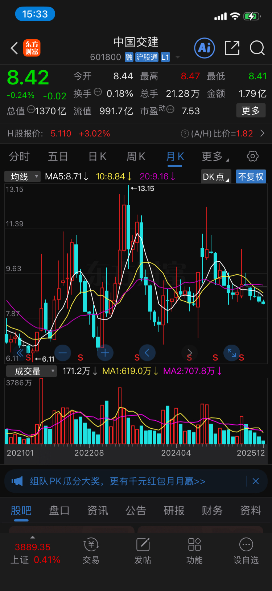272x591 pixels.
Task: Tap the share export icon
Action: (232, 48)
